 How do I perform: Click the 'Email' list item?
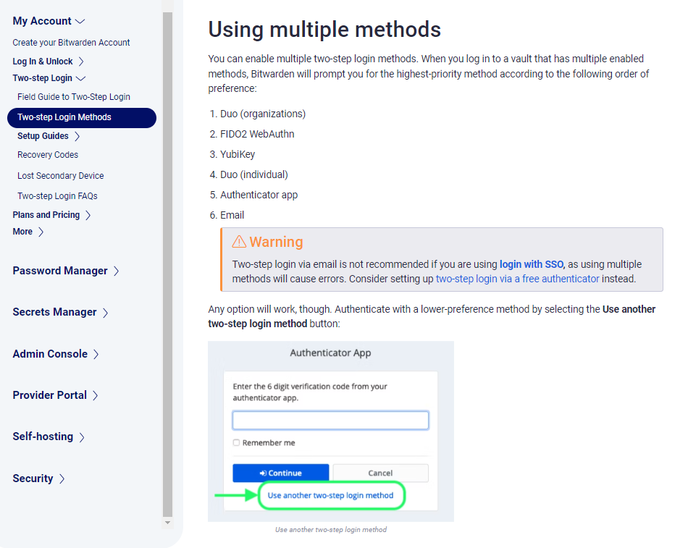[232, 216]
